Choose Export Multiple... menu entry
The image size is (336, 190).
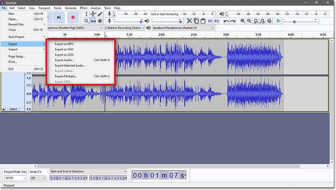(81, 76)
